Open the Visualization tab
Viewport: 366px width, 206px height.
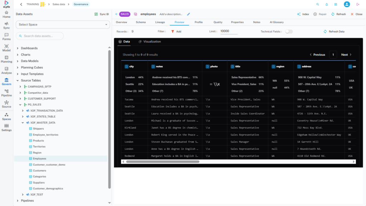pos(149,41)
